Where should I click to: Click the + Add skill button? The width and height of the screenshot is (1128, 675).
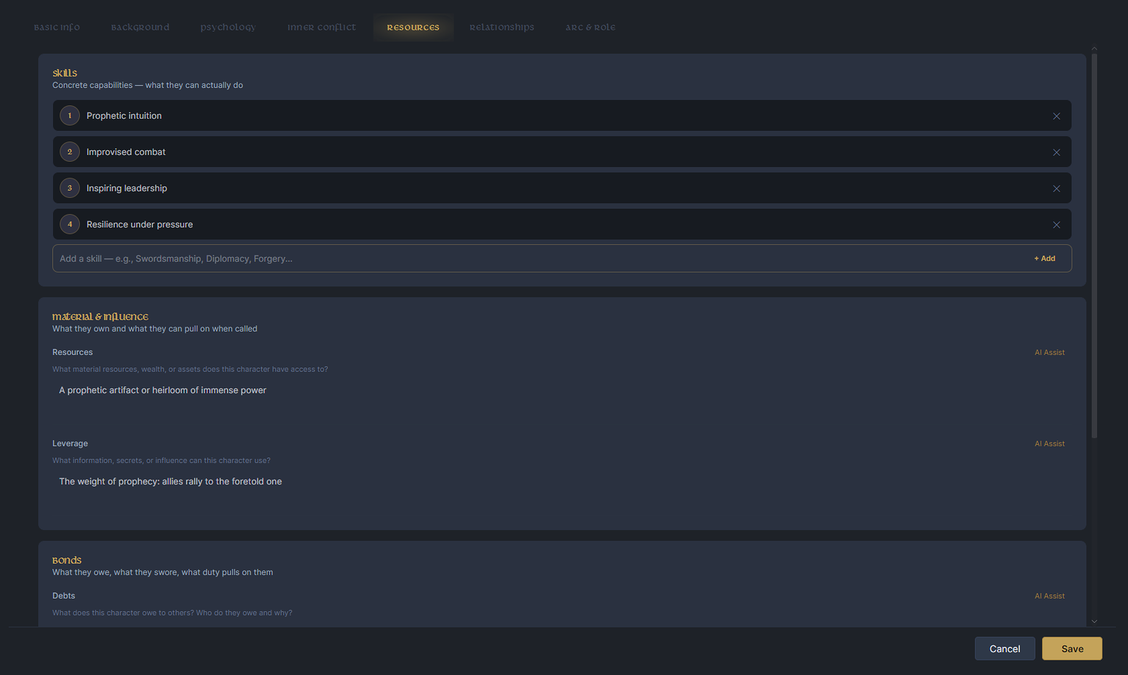coord(1044,258)
